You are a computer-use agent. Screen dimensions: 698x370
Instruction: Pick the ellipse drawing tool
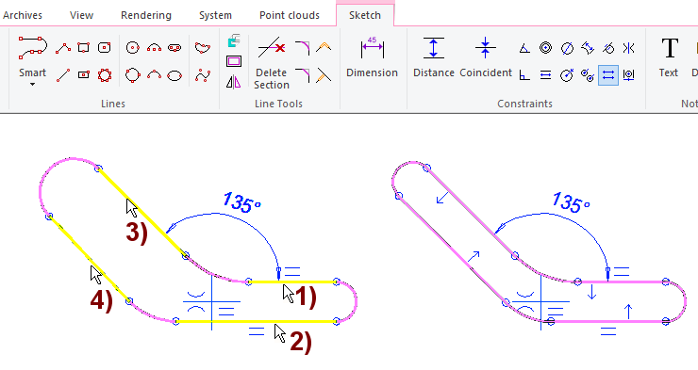tap(174, 75)
